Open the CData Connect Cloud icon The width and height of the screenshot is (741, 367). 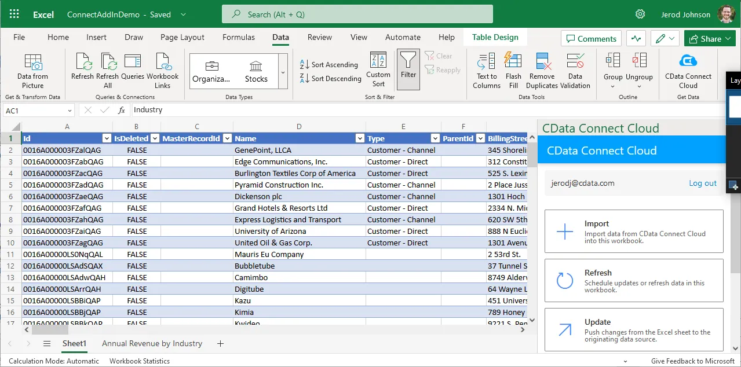pyautogui.click(x=688, y=69)
